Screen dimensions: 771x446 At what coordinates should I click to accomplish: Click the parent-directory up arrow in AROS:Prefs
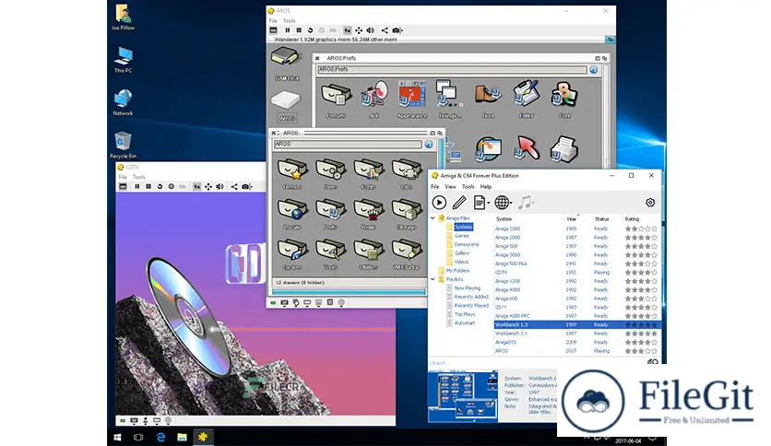pyautogui.click(x=594, y=70)
